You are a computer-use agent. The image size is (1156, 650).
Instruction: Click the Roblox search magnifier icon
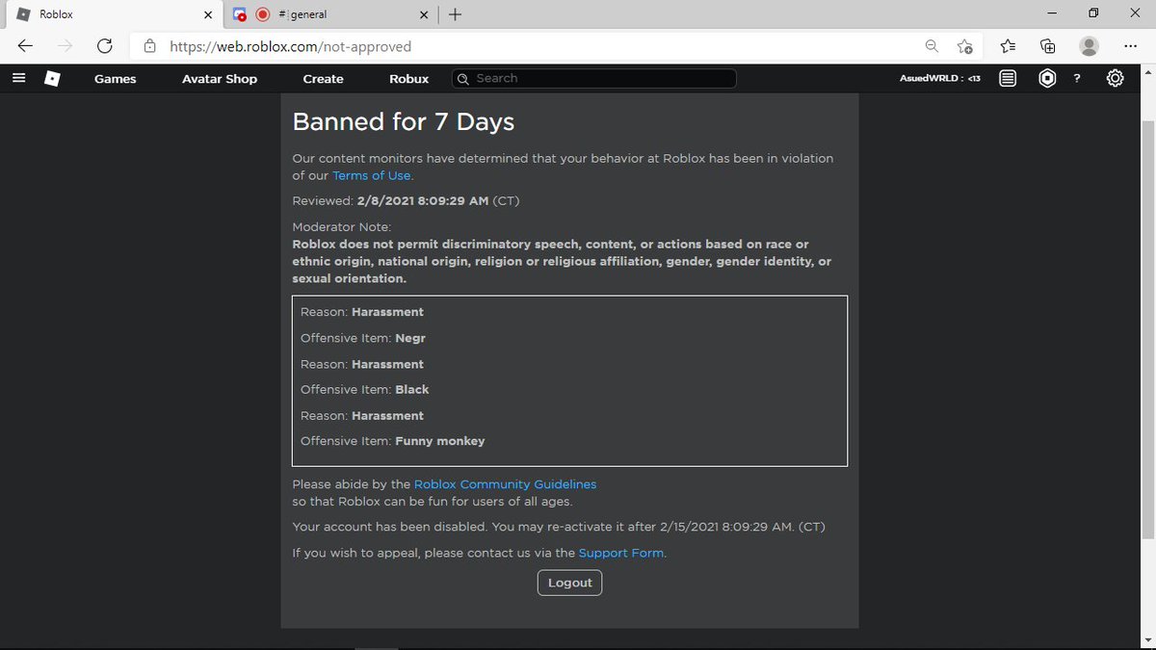(463, 79)
